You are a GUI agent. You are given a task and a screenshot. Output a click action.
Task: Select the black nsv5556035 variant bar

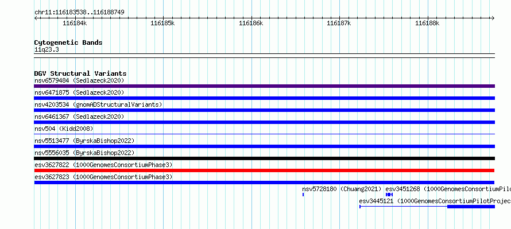point(264,158)
